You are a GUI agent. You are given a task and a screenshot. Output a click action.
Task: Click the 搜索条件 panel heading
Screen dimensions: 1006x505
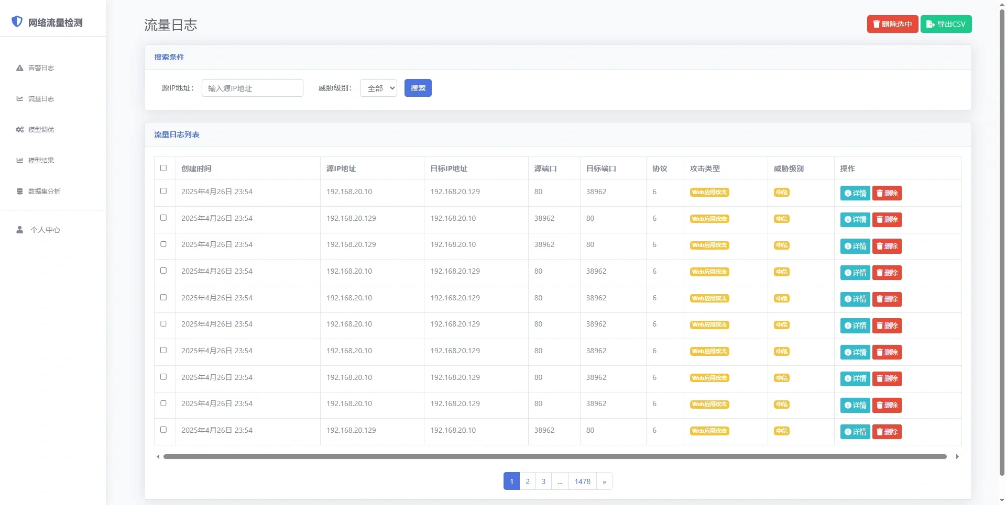[x=169, y=57]
